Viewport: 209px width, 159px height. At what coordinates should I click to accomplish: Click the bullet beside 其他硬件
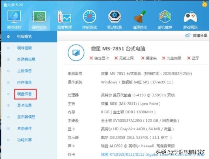pos(8,128)
